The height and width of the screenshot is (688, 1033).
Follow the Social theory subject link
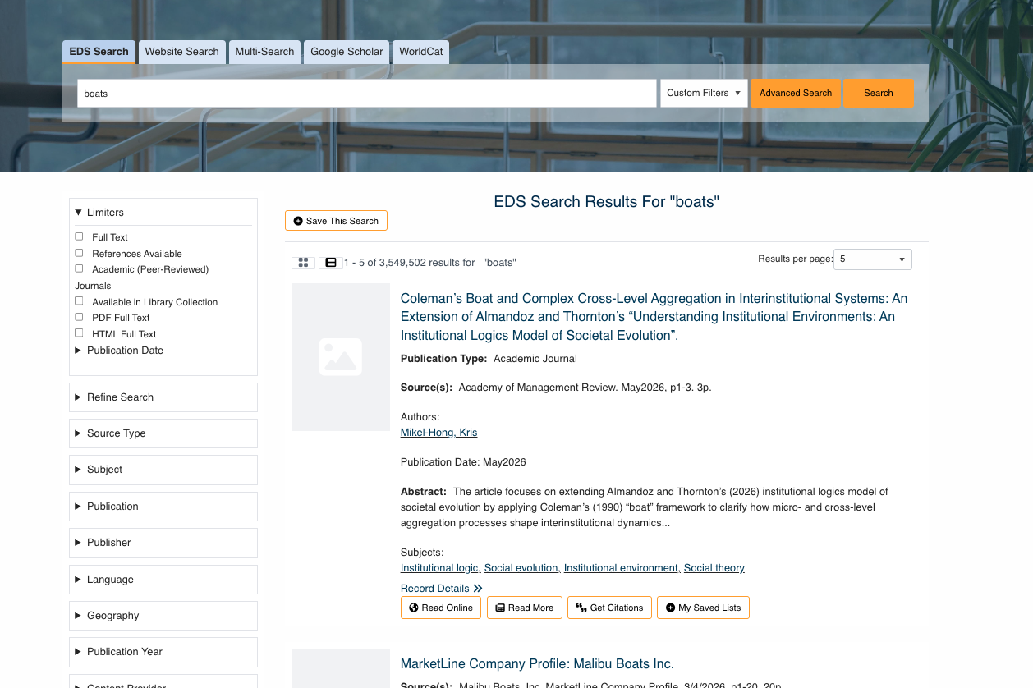[714, 568]
